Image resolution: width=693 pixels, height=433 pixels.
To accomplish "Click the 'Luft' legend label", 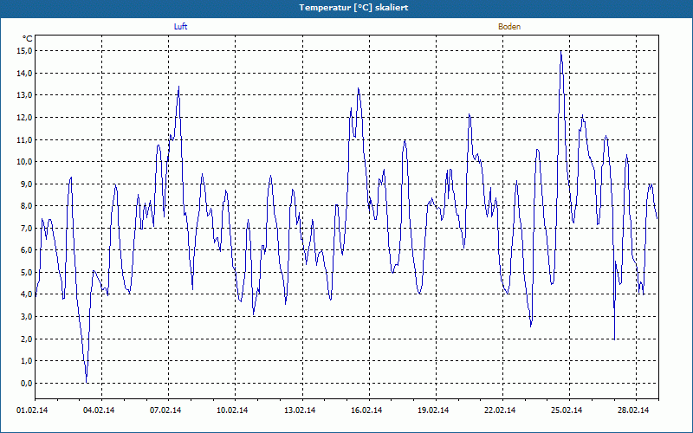I will 180,27.
